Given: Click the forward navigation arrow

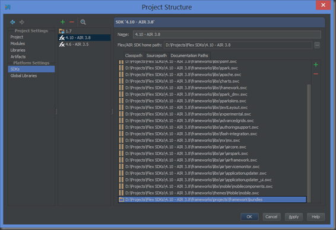Looking at the screenshot, I should [x=22, y=22].
